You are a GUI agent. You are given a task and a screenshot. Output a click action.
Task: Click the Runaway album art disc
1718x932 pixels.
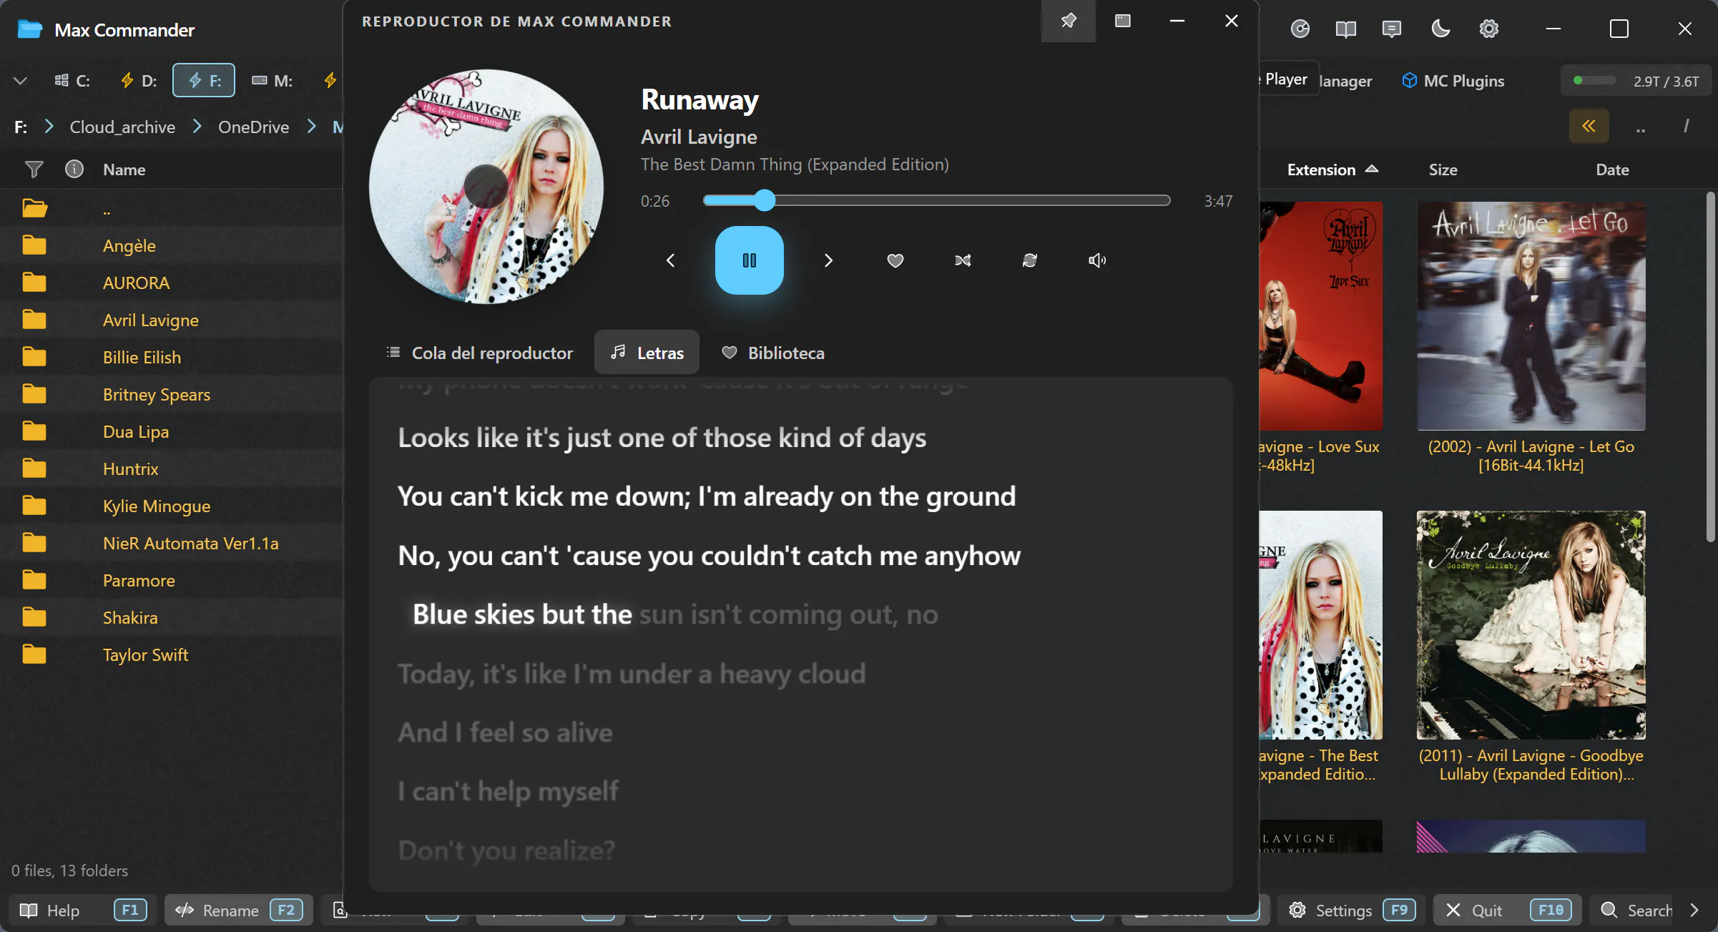tap(486, 186)
